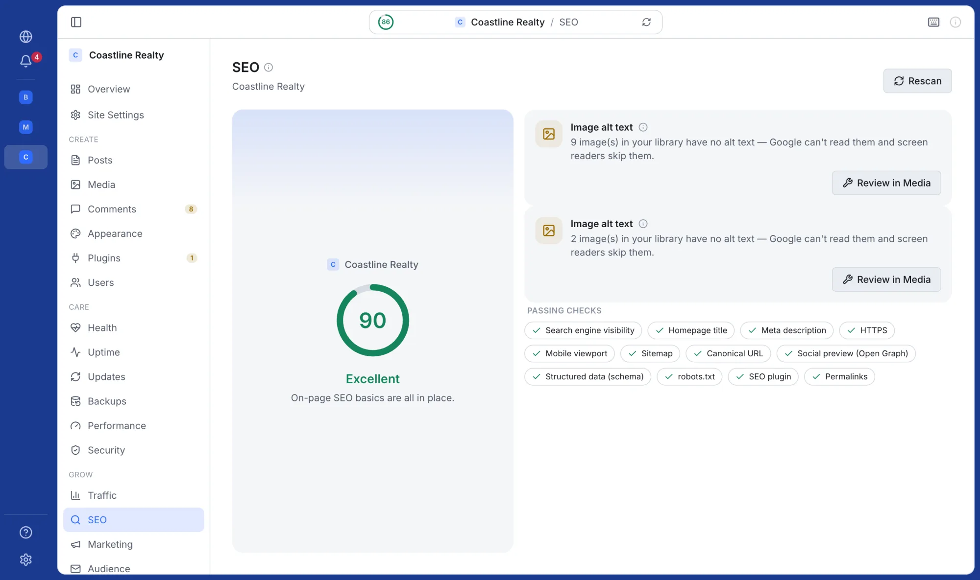
Task: Open settings gear in left rail
Action: [26, 559]
